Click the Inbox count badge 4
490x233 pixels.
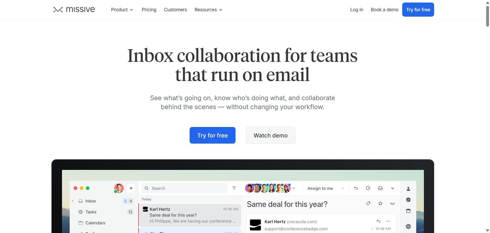pos(131,201)
